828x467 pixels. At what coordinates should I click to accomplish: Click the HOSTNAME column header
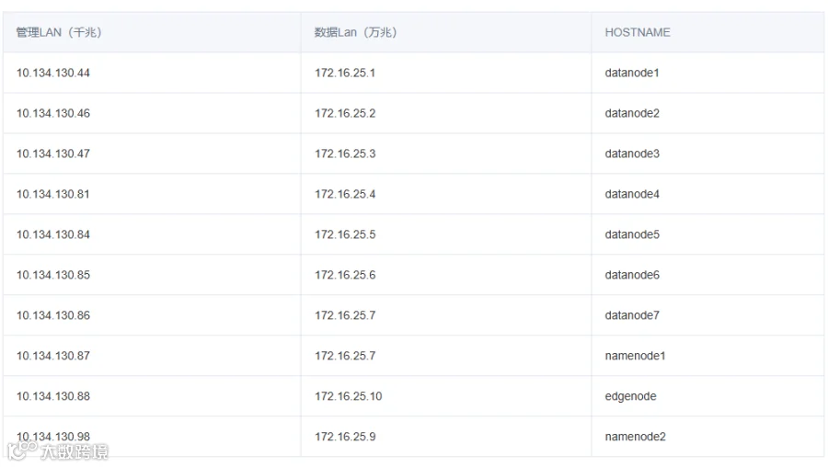pos(707,32)
